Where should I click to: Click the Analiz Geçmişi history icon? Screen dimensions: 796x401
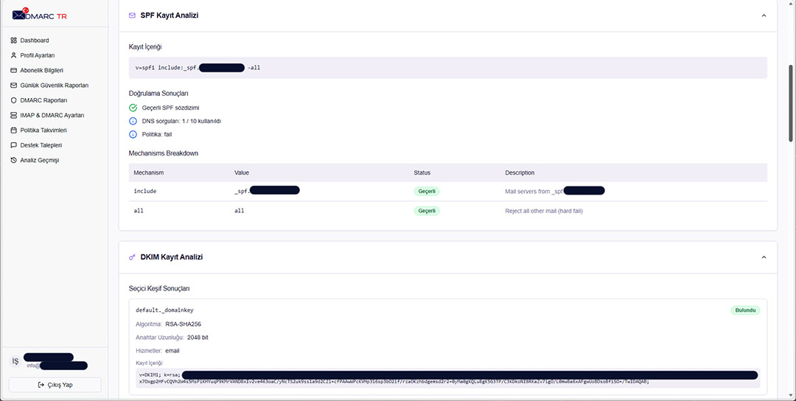[x=14, y=161]
